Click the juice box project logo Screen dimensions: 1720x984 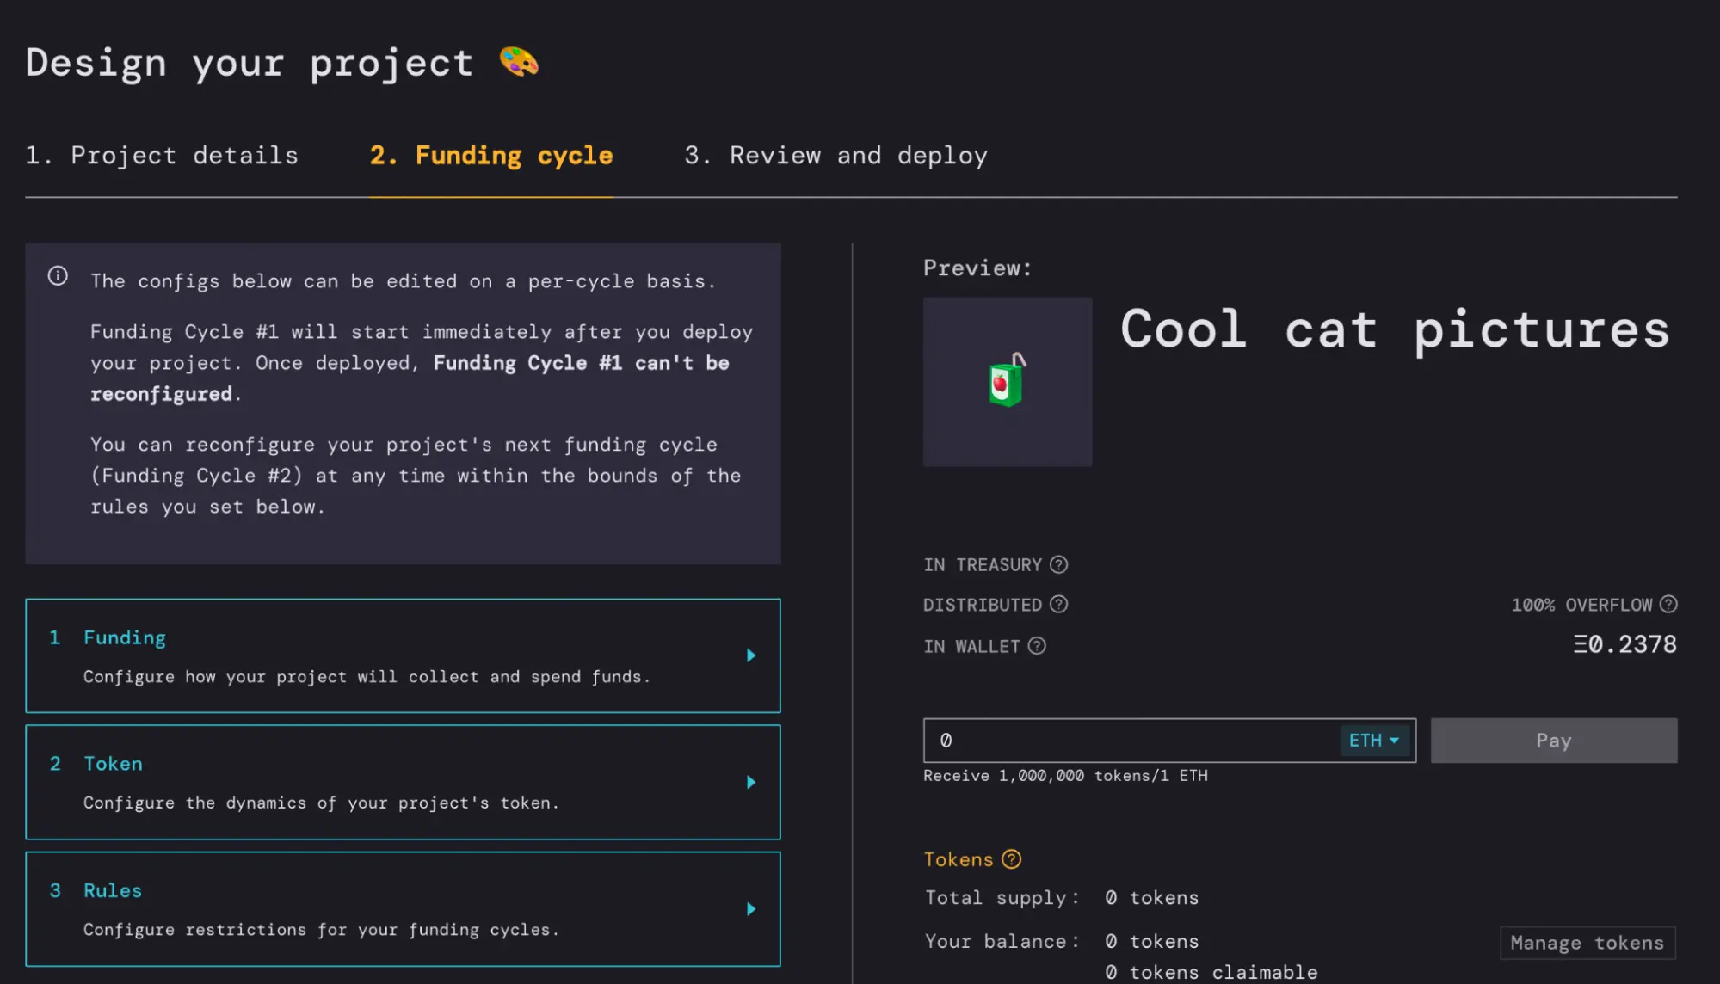pos(1007,382)
